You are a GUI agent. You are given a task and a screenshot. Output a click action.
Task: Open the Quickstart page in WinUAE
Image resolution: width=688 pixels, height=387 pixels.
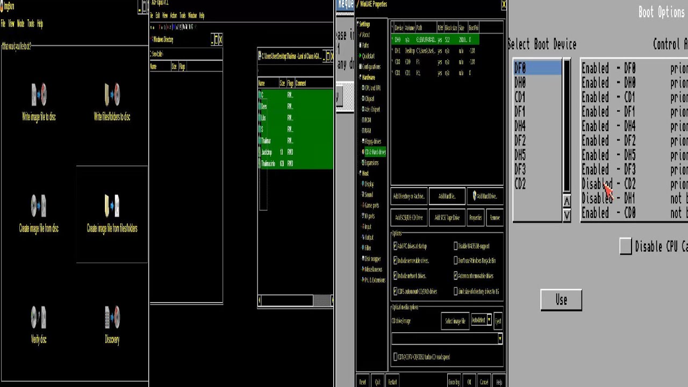click(368, 56)
